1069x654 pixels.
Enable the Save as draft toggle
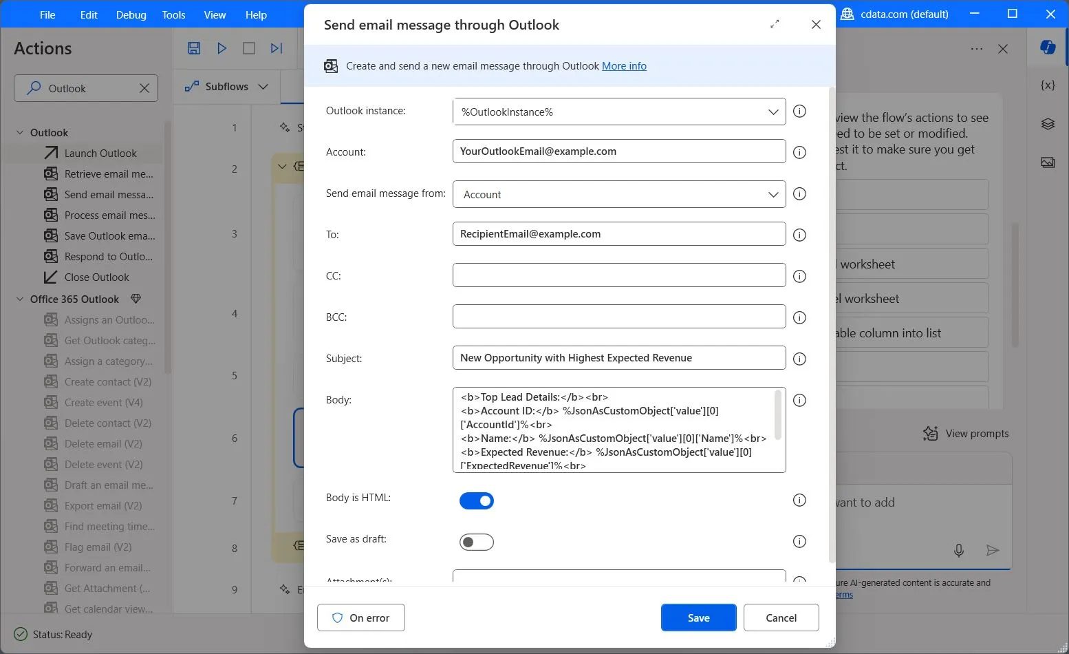click(x=477, y=542)
